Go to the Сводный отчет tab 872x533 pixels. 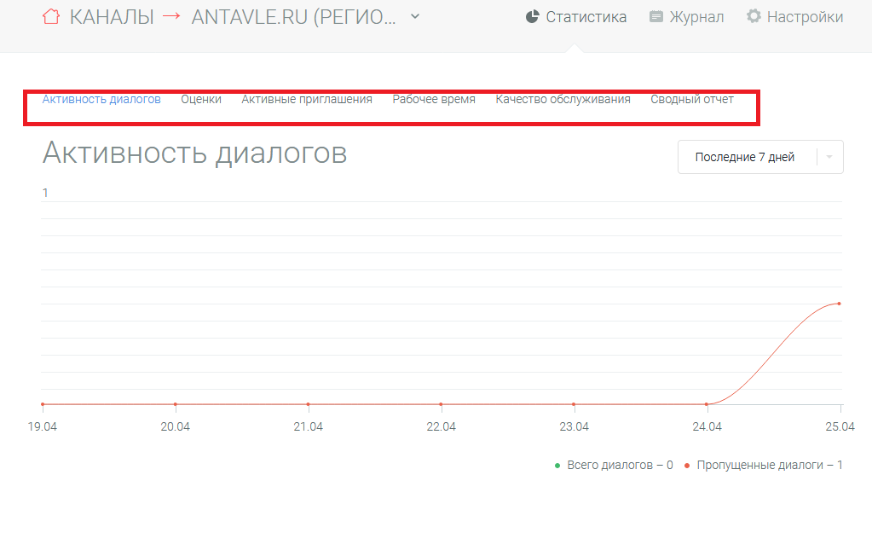(692, 99)
